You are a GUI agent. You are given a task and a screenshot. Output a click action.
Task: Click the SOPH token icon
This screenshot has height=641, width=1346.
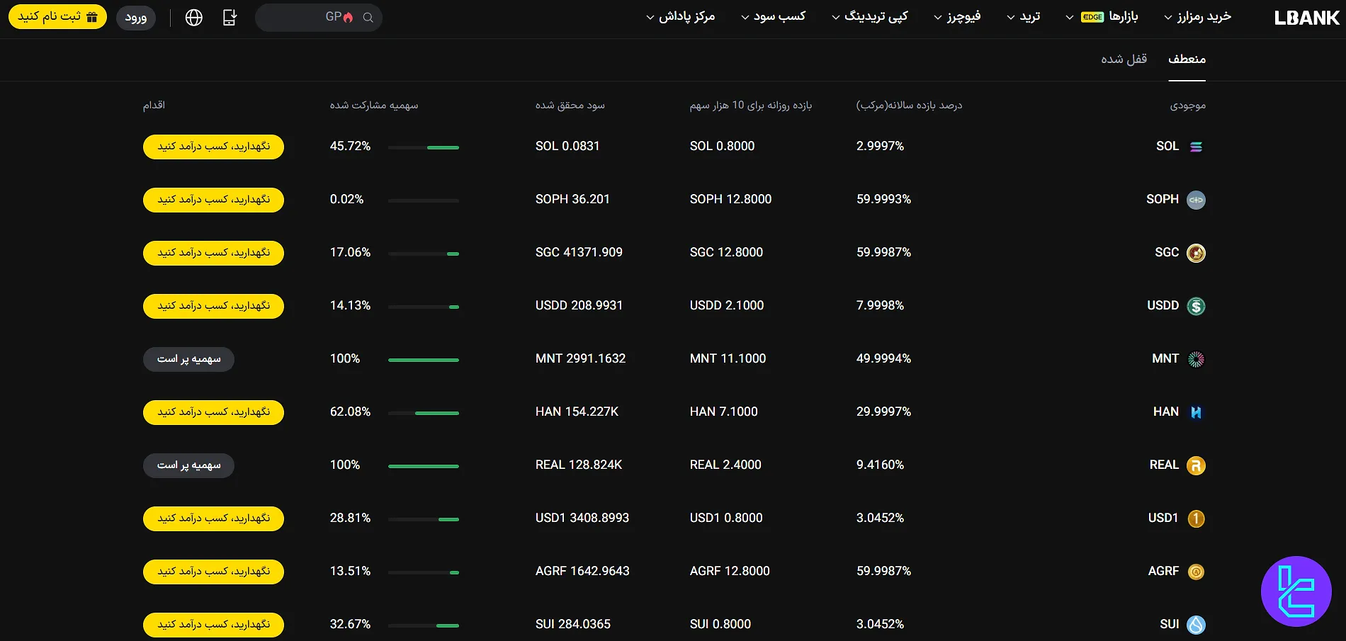click(x=1197, y=199)
